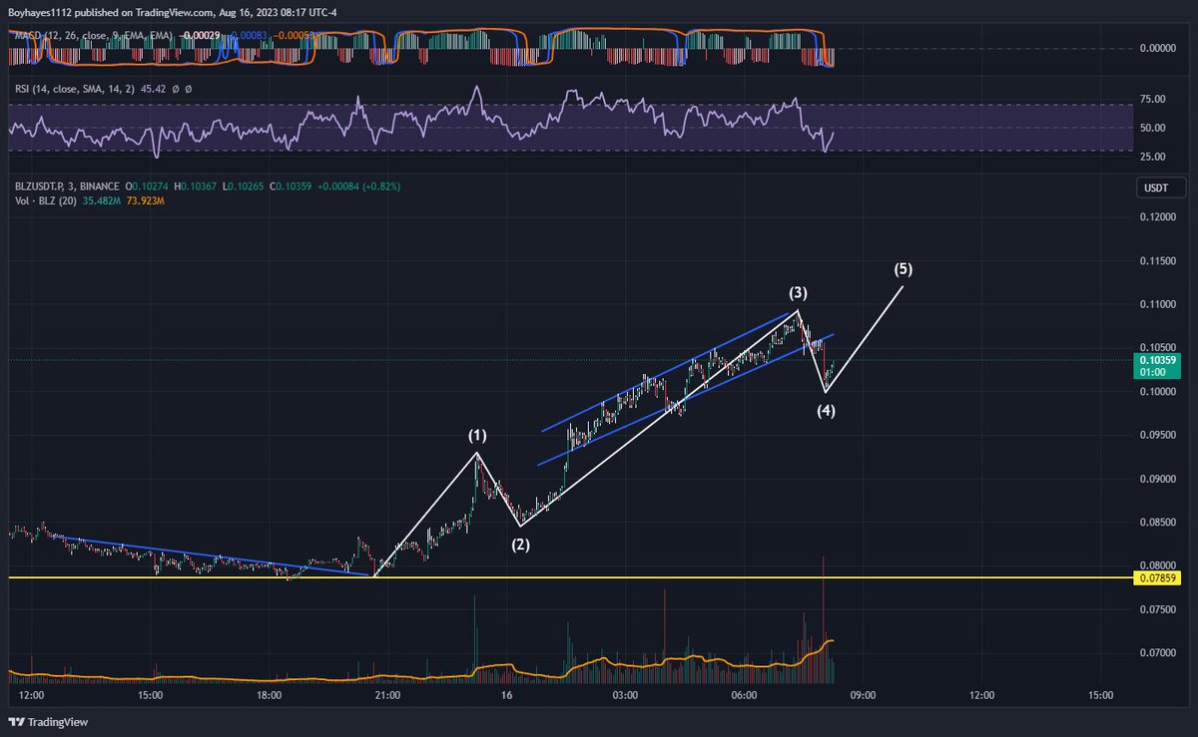Select the wave (2) label
Viewport: 1198px width, 737px height.
coord(521,544)
